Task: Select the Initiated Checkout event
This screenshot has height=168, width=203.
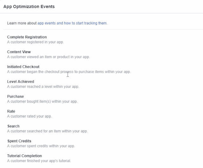Action: (23, 67)
